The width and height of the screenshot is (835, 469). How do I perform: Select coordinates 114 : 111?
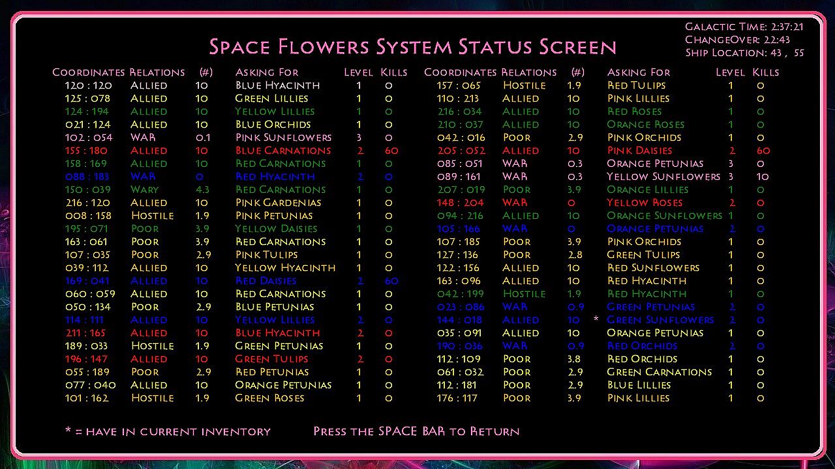(84, 320)
